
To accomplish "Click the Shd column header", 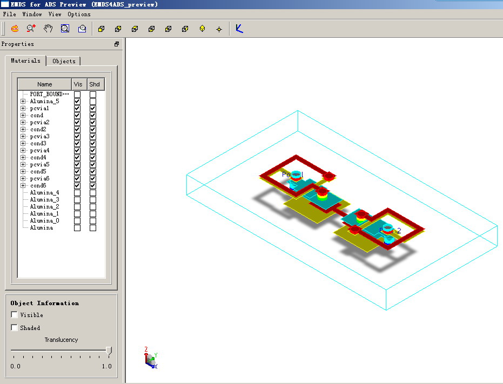I will pyautogui.click(x=95, y=84).
